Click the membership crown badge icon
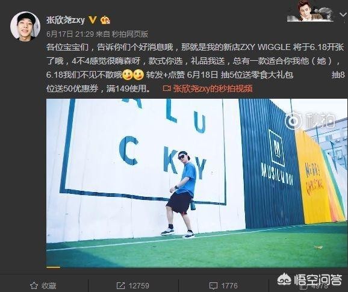This screenshot has height=292, width=348. click(105, 20)
